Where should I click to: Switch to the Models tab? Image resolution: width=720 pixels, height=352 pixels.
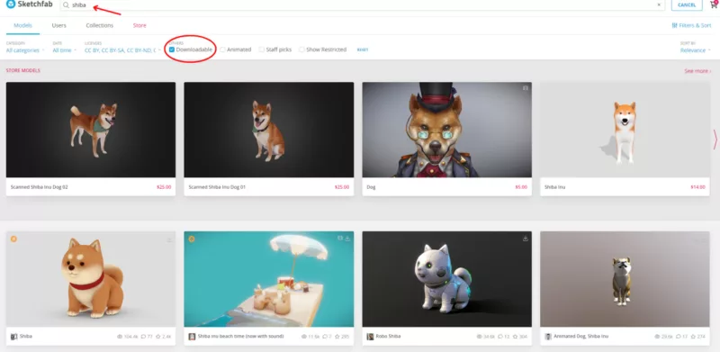click(x=23, y=25)
